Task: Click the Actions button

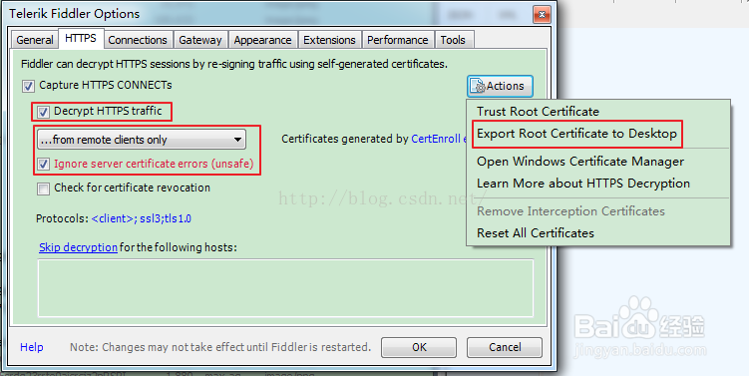Action: (x=500, y=86)
